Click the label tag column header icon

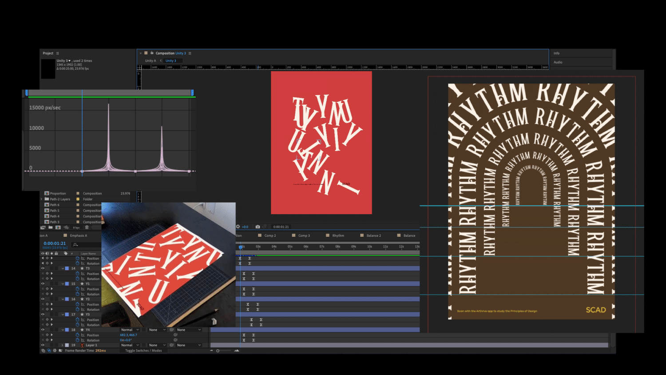coord(66,253)
